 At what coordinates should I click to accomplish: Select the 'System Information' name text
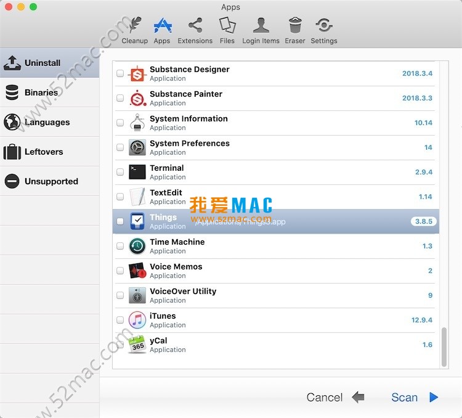tap(188, 118)
